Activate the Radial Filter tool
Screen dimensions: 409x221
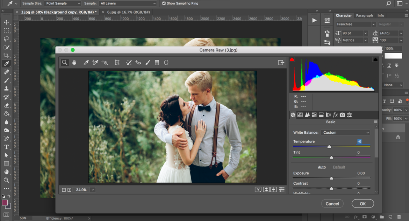point(166,62)
